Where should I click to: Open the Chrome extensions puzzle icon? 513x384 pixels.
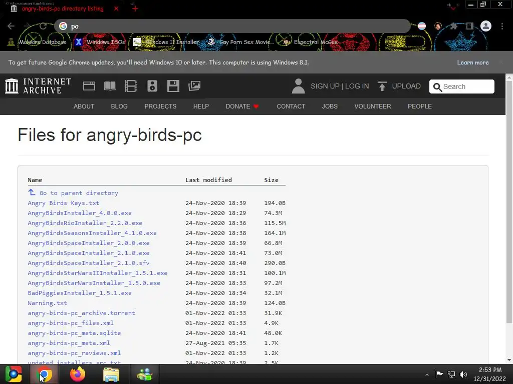[x=454, y=26]
